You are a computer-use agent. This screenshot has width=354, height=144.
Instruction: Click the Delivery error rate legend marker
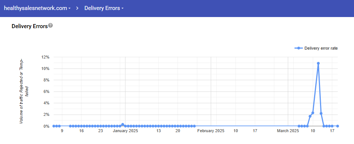(x=299, y=48)
